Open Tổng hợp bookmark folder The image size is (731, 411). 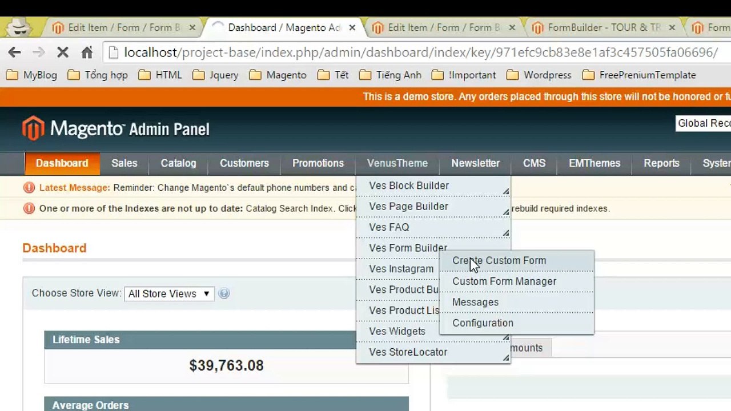[x=98, y=75]
